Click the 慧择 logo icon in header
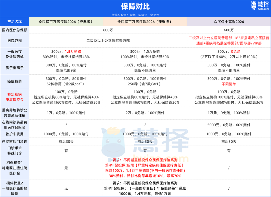 [x=254, y=5]
